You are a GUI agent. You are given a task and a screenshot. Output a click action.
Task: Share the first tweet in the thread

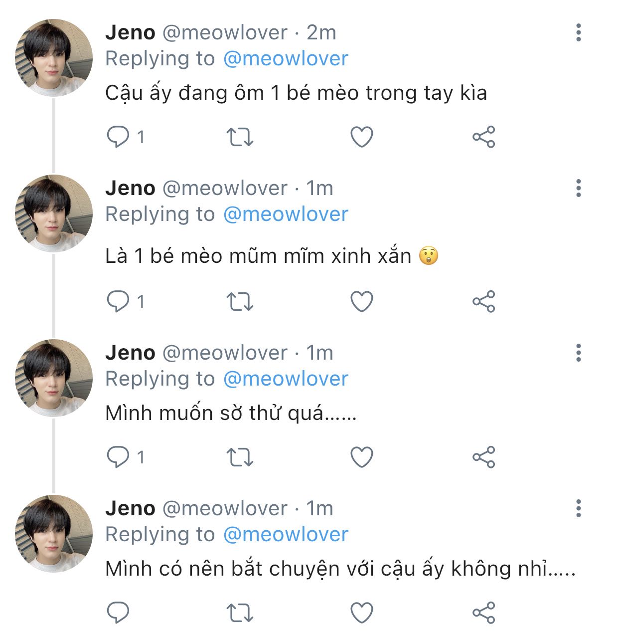coord(483,137)
